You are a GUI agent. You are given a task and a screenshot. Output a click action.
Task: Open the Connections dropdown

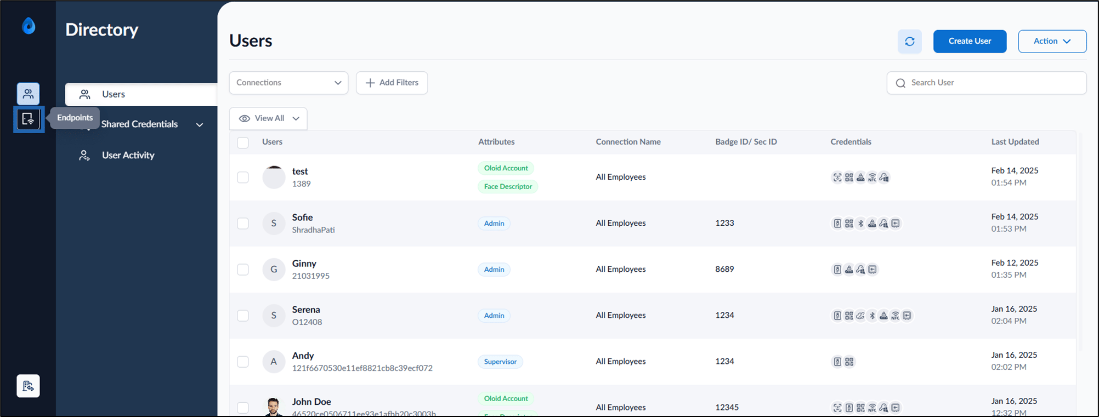coord(288,83)
